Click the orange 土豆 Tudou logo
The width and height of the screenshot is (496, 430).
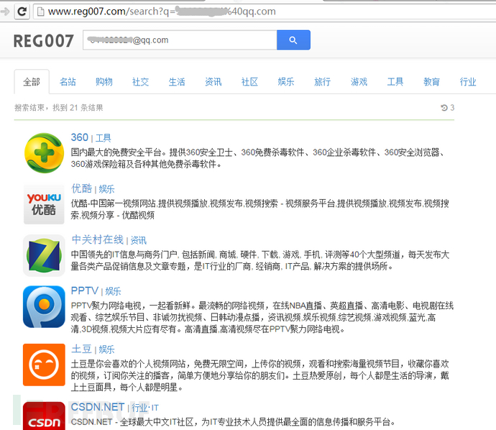pos(44,365)
